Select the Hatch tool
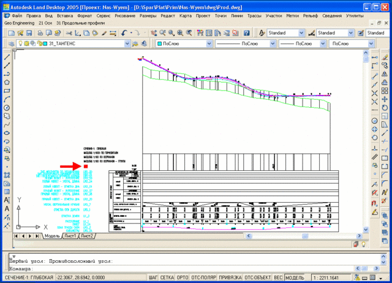 point(7,175)
